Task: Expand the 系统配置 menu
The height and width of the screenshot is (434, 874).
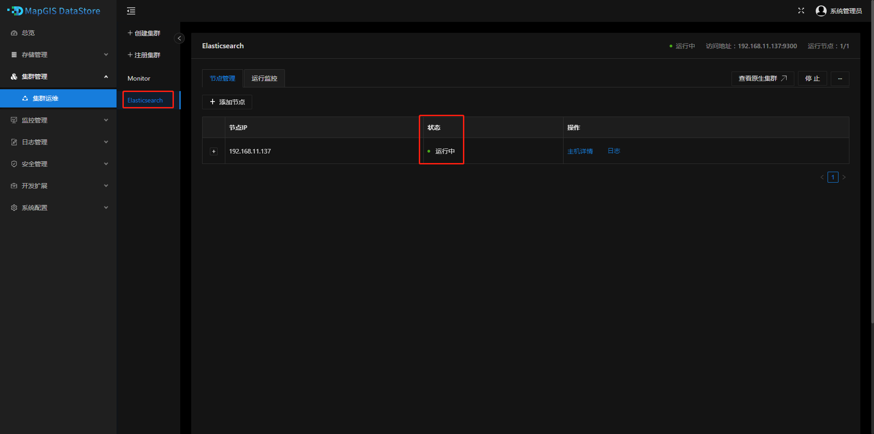Action: [x=58, y=208]
